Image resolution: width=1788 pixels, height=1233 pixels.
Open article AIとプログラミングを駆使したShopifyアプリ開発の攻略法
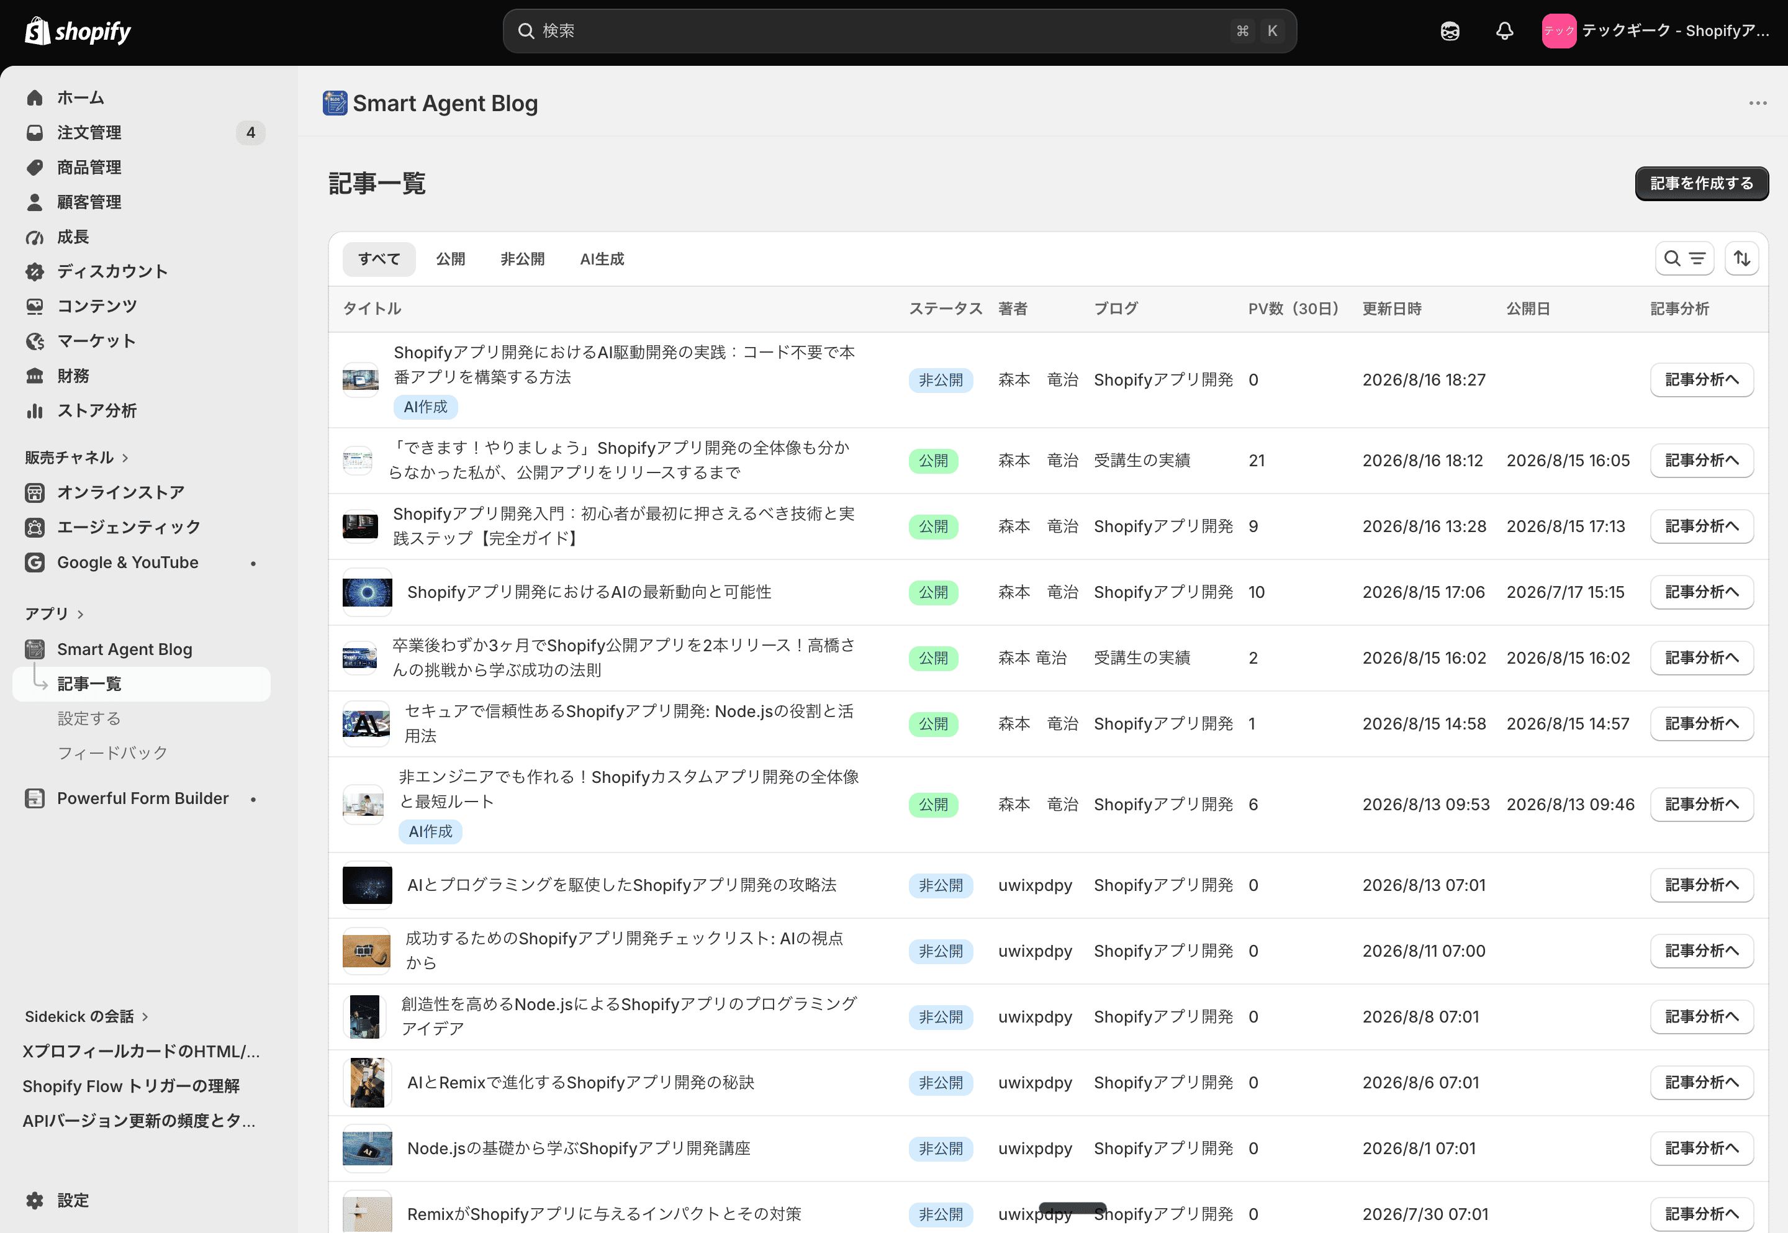(x=621, y=885)
